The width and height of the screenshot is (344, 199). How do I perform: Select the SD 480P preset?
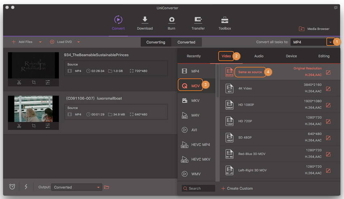pyautogui.click(x=280, y=138)
